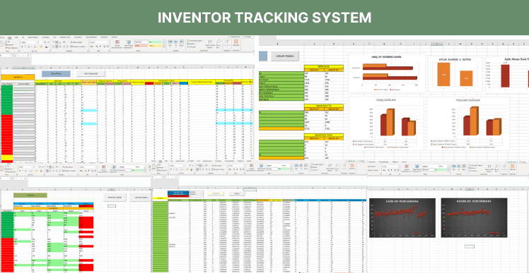529x273 pixels.
Task: Click fill color bucket in top-left ribbon
Action: point(41,47)
